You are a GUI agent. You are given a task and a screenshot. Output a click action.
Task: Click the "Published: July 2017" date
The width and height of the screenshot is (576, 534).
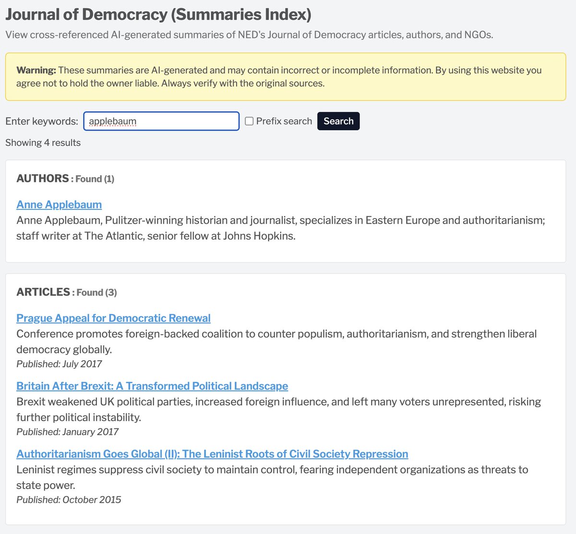[59, 364]
